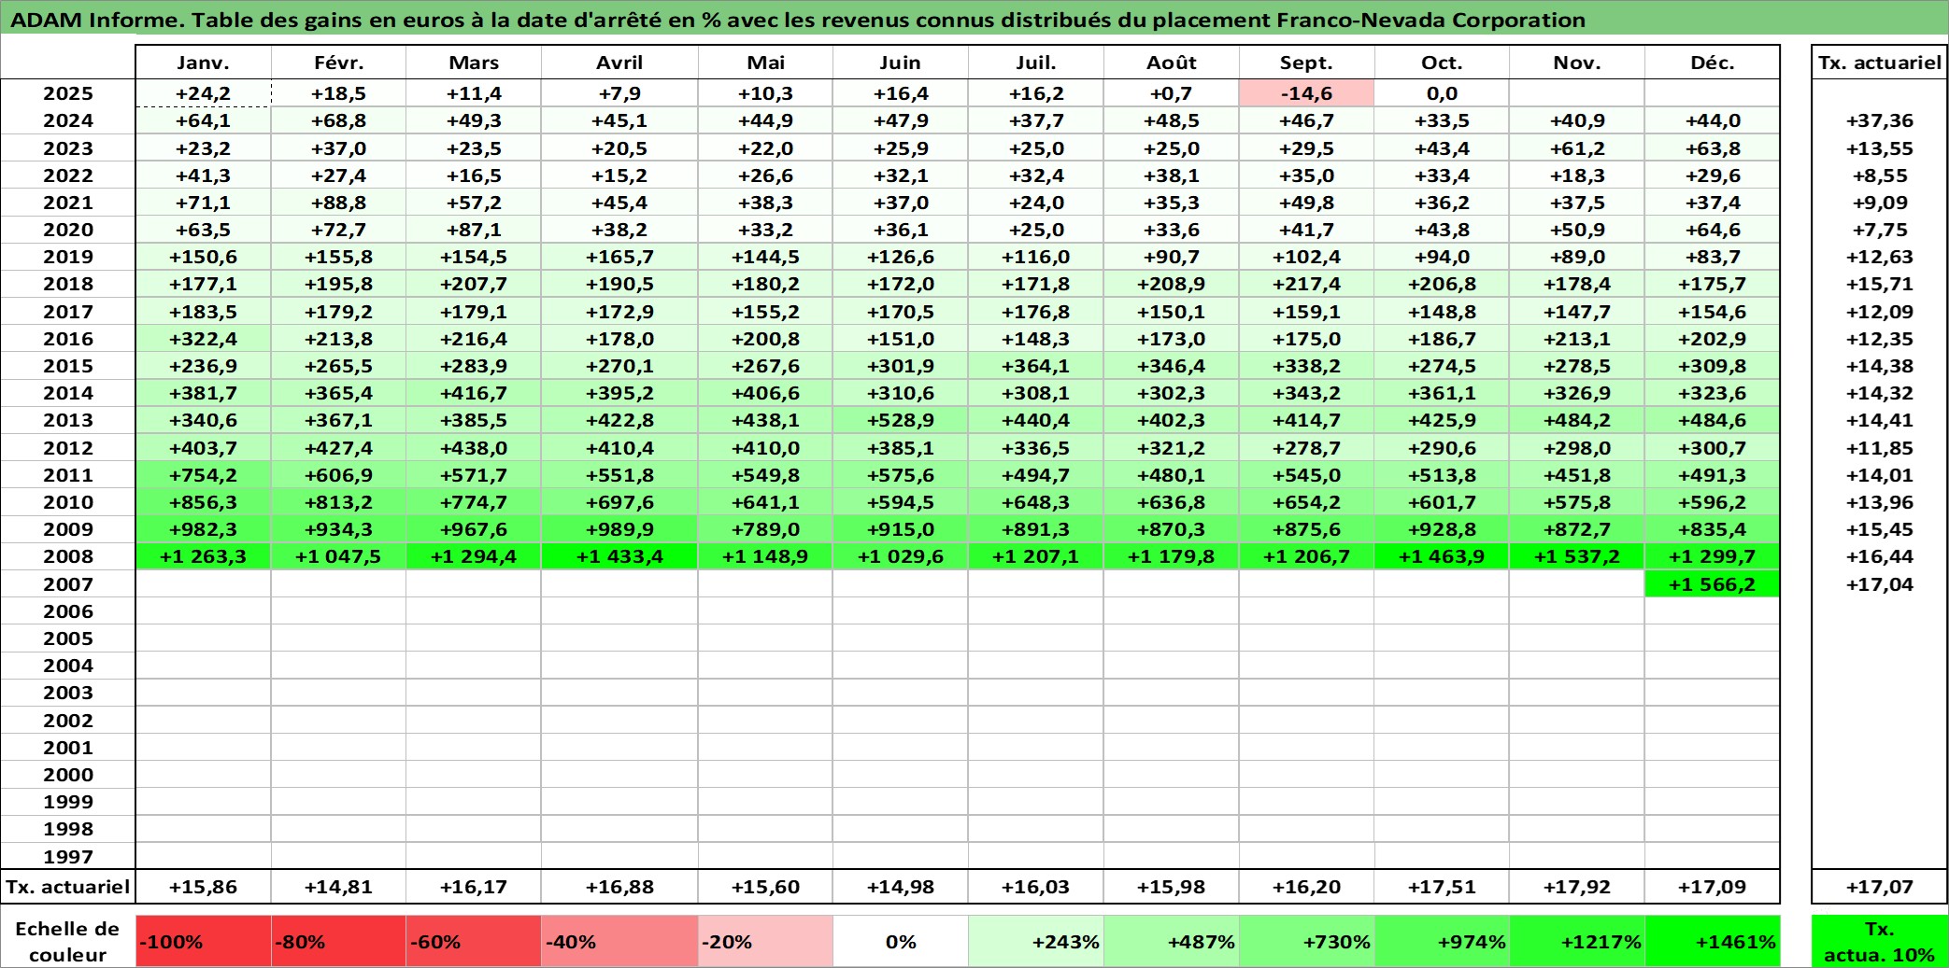The image size is (1949, 968).
Task: Click the +63,8 cell in 2023
Action: tap(1712, 148)
